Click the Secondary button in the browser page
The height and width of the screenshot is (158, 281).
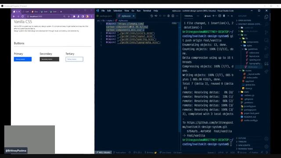pyautogui.click(x=50, y=59)
